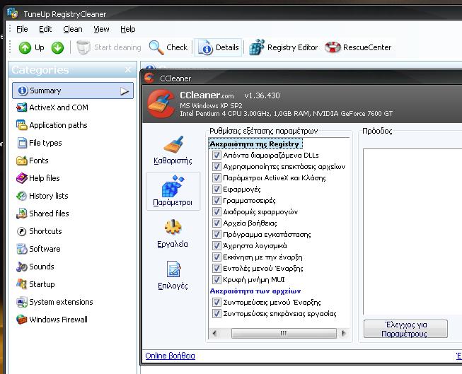Click the green Down arrow icon in TuneUp
462x374 pixels.
click(x=57, y=47)
